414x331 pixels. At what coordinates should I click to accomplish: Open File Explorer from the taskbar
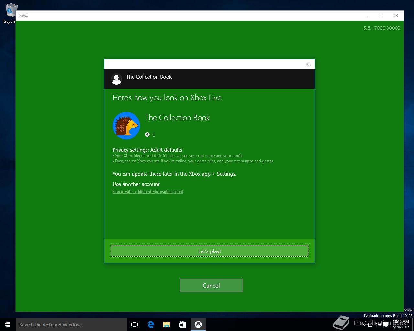pyautogui.click(x=167, y=325)
